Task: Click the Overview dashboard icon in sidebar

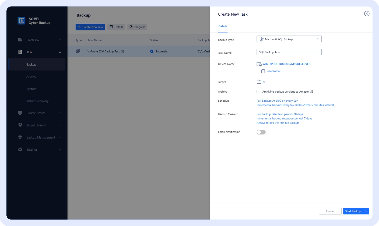Action: (20, 40)
